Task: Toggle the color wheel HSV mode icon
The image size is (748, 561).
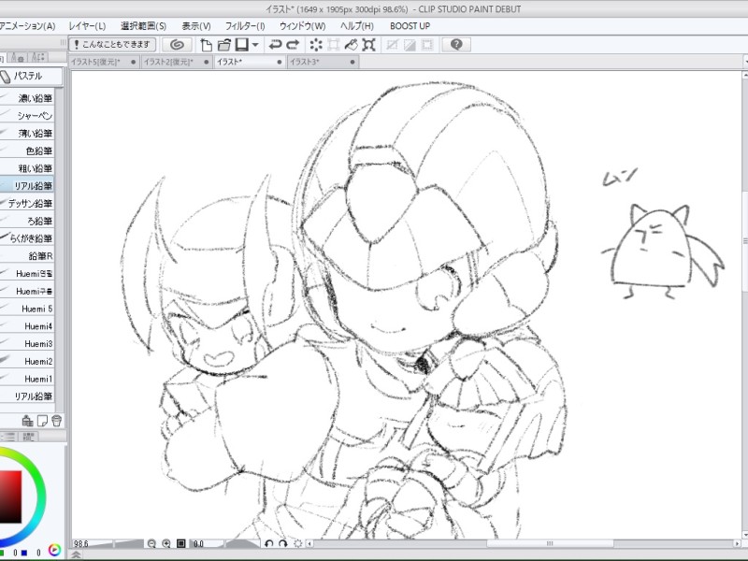Action: click(x=54, y=551)
